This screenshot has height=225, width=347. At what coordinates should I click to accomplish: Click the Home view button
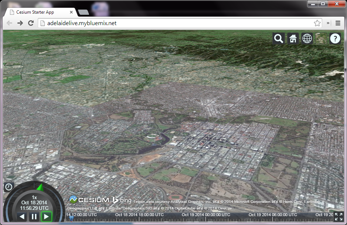point(293,39)
